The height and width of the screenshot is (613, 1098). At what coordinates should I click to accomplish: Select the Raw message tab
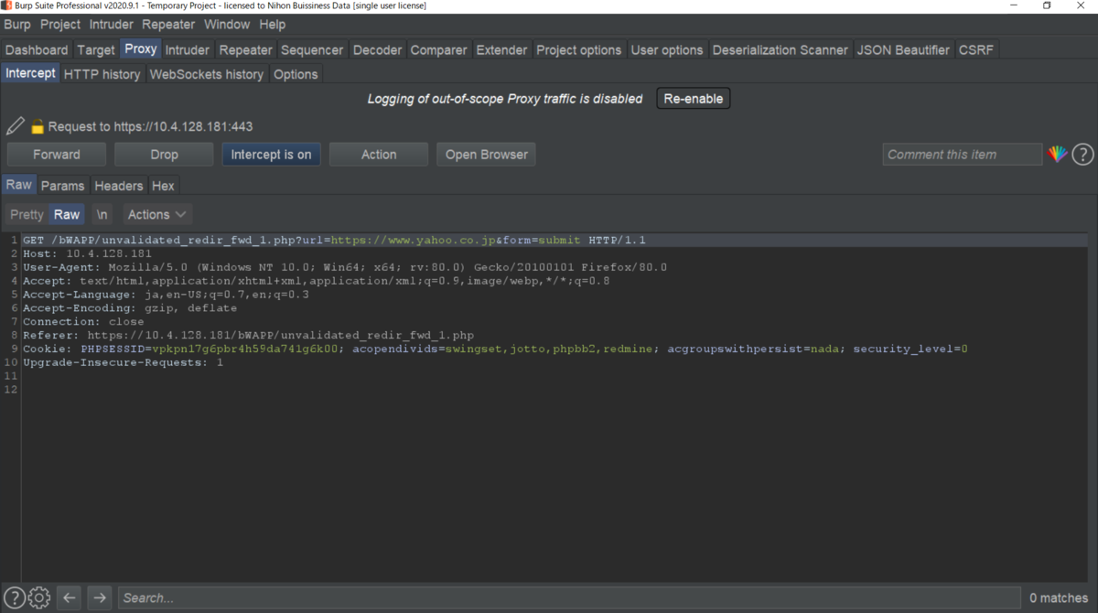pos(19,185)
